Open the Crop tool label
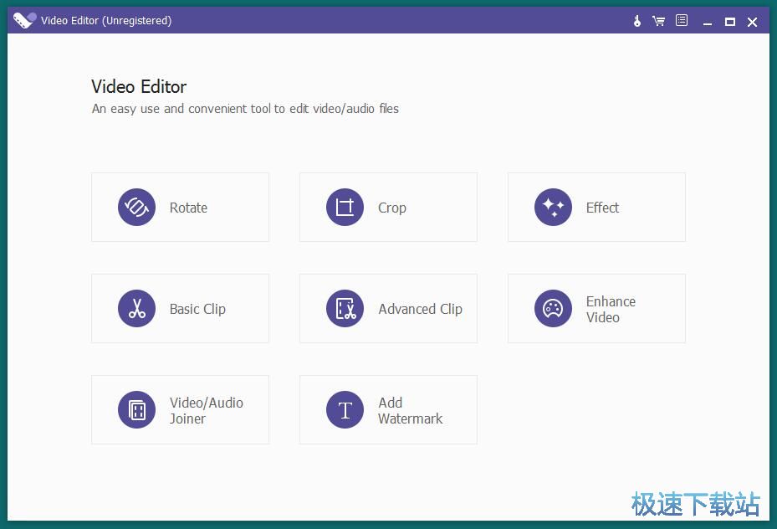The width and height of the screenshot is (777, 529). pyautogui.click(x=392, y=208)
